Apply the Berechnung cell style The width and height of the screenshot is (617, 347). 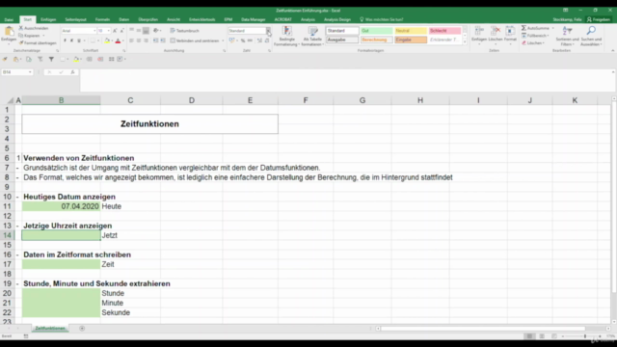point(376,40)
